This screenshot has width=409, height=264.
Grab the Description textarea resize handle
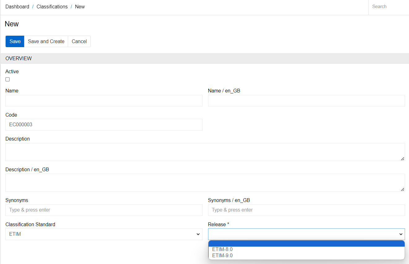click(402, 159)
